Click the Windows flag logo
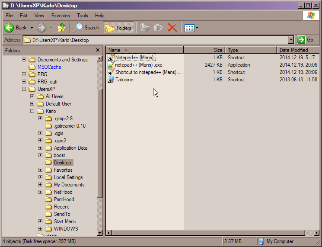 tap(311, 16)
